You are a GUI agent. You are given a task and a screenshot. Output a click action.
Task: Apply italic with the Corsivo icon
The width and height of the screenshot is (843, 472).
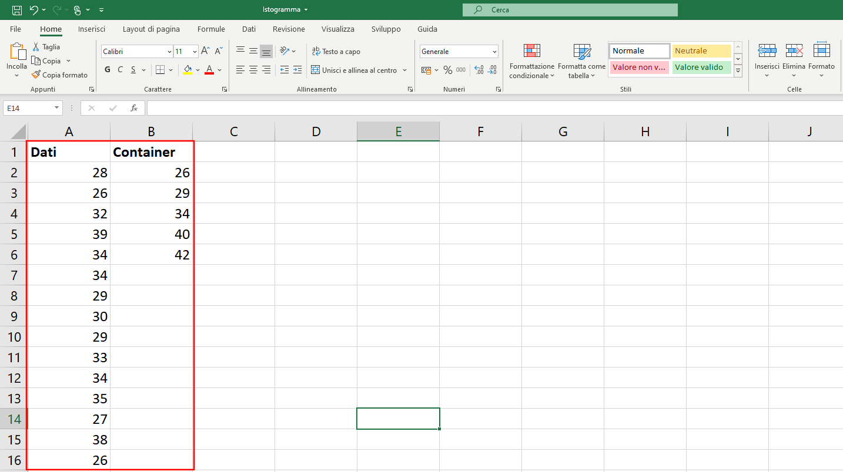click(120, 69)
